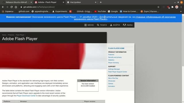Click the browser forward arrow
The height and width of the screenshot is (103, 184).
coord(7,7)
